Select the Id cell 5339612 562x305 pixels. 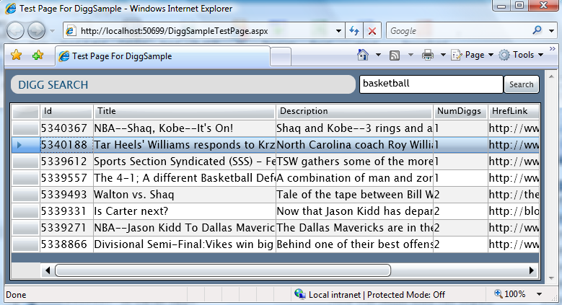tap(66, 162)
